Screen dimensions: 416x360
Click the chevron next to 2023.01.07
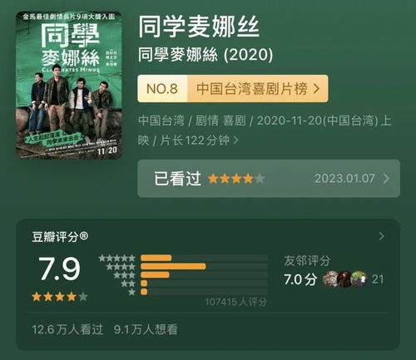coord(386,179)
